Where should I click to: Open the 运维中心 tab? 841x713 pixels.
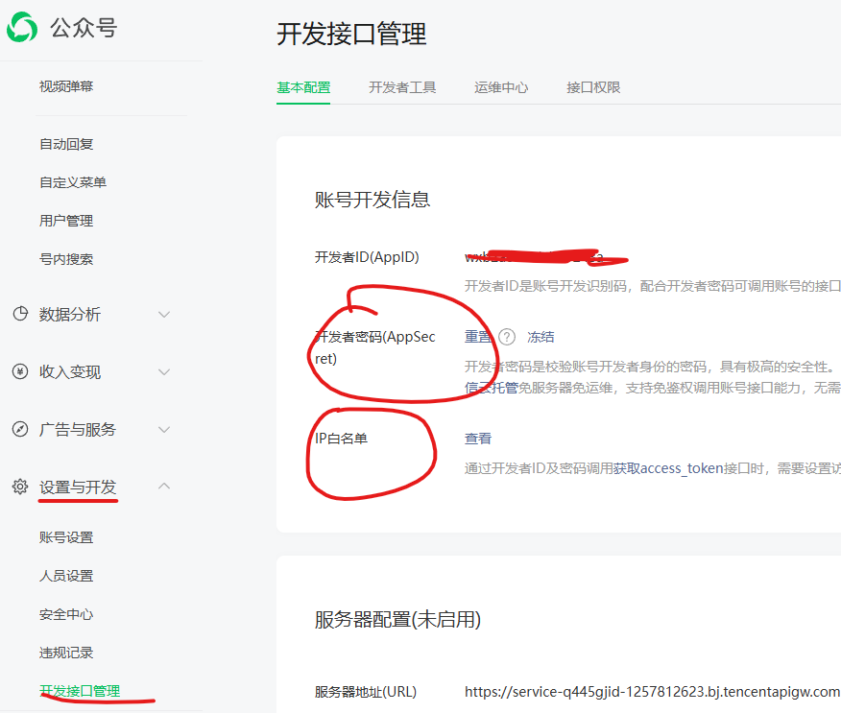(501, 86)
